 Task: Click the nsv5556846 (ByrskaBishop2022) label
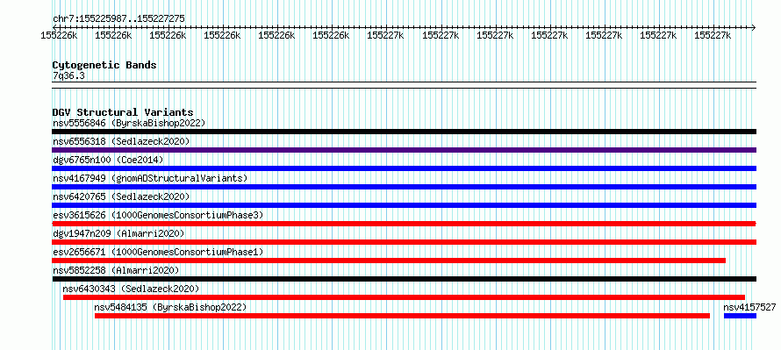click(129, 123)
